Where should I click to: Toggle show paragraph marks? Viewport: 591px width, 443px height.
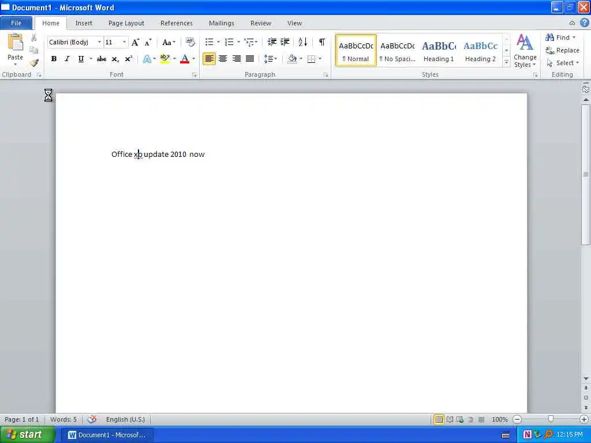click(322, 42)
